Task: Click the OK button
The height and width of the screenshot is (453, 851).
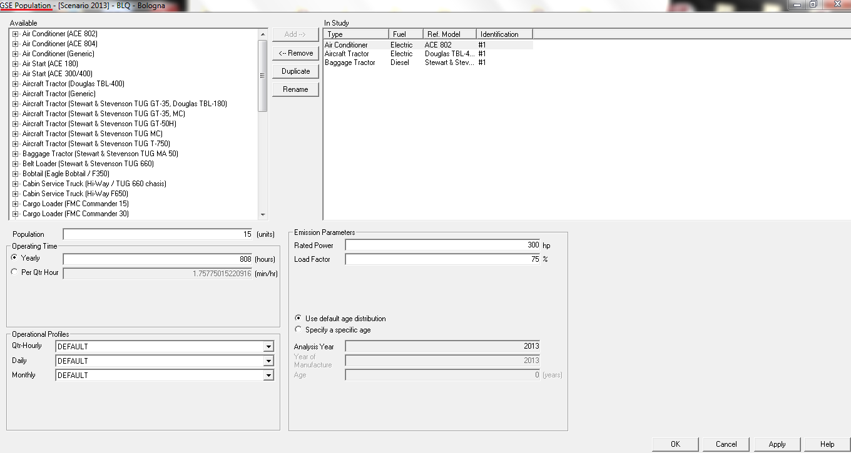Action: (x=675, y=444)
